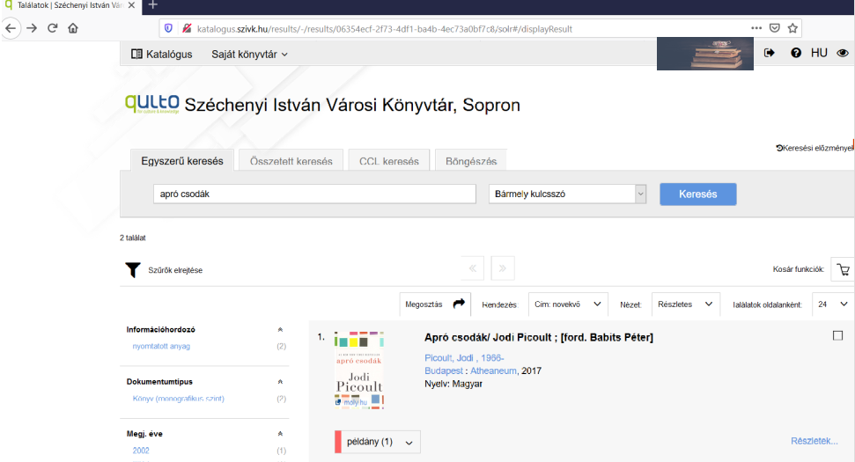Open Bármely kulcsszó search field dropdown
This screenshot has height=462, width=855.
(x=567, y=194)
